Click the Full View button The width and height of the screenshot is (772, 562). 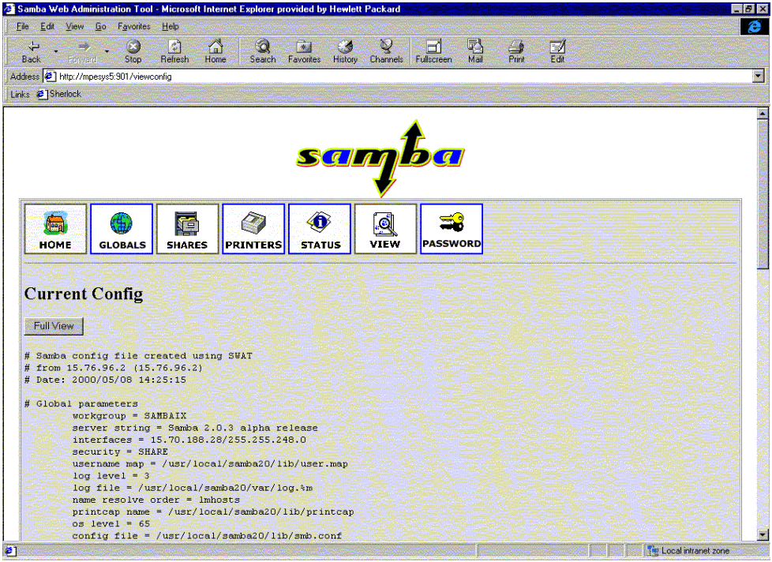pyautogui.click(x=54, y=326)
